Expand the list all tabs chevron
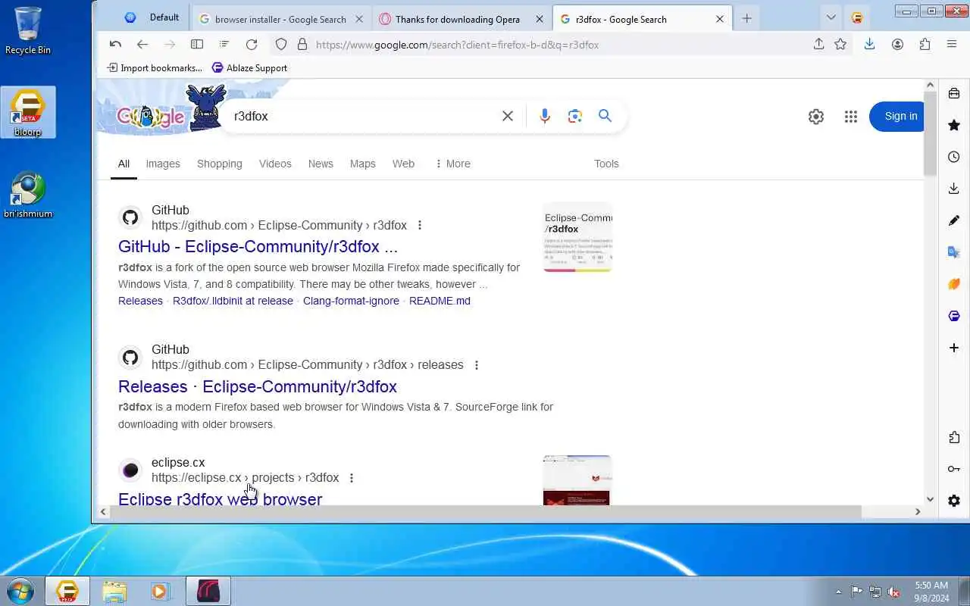Viewport: 970px width, 606px height. 831,18
